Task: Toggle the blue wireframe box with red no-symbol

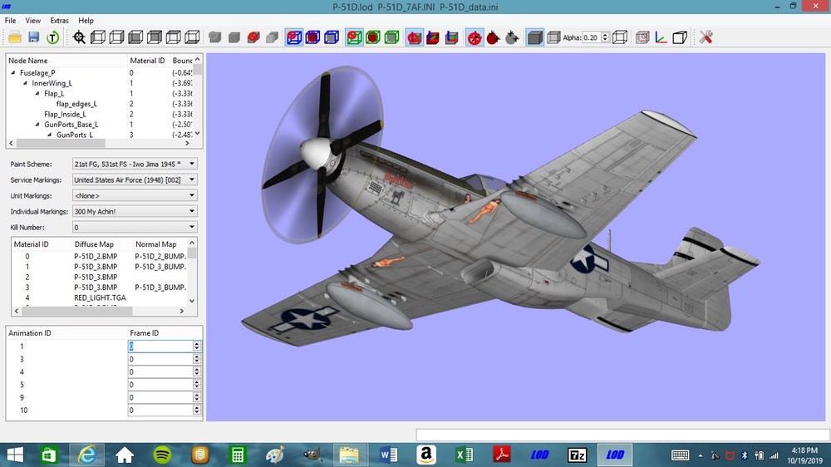Action: point(294,37)
